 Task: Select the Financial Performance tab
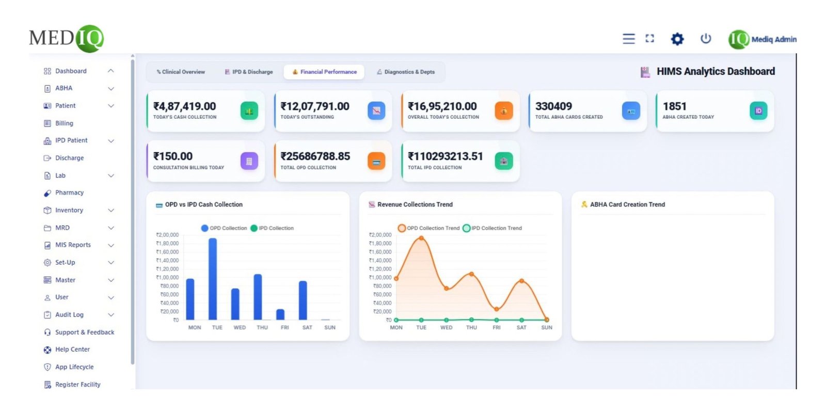click(324, 72)
